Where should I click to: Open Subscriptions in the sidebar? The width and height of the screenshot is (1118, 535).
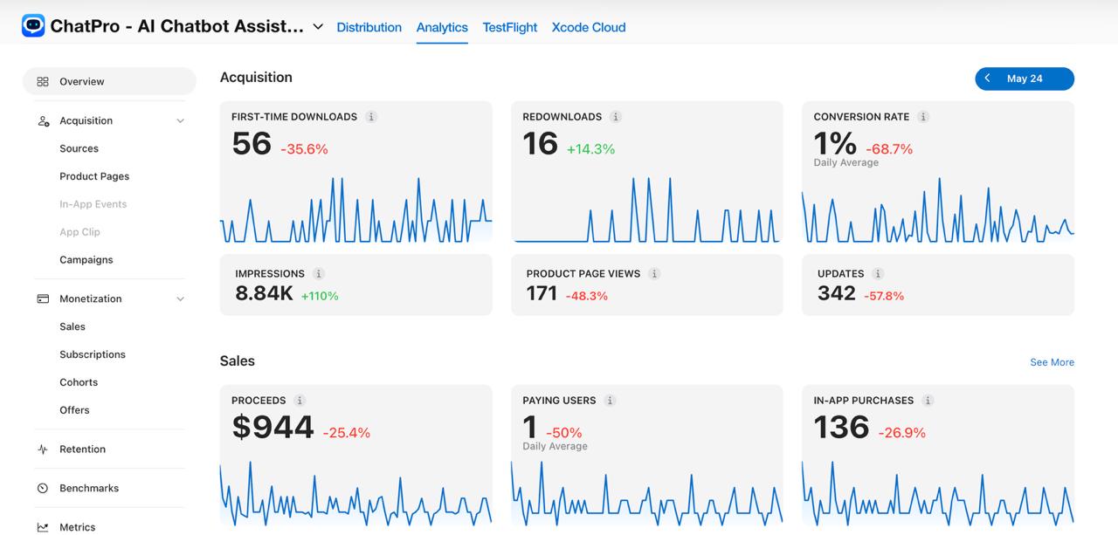93,354
